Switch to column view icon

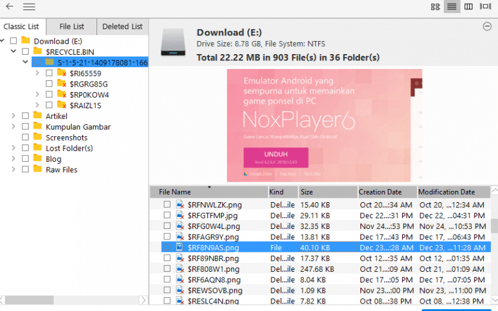[x=468, y=7]
